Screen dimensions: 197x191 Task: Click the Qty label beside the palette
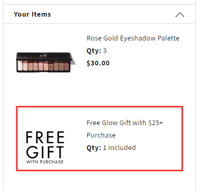click(x=94, y=51)
